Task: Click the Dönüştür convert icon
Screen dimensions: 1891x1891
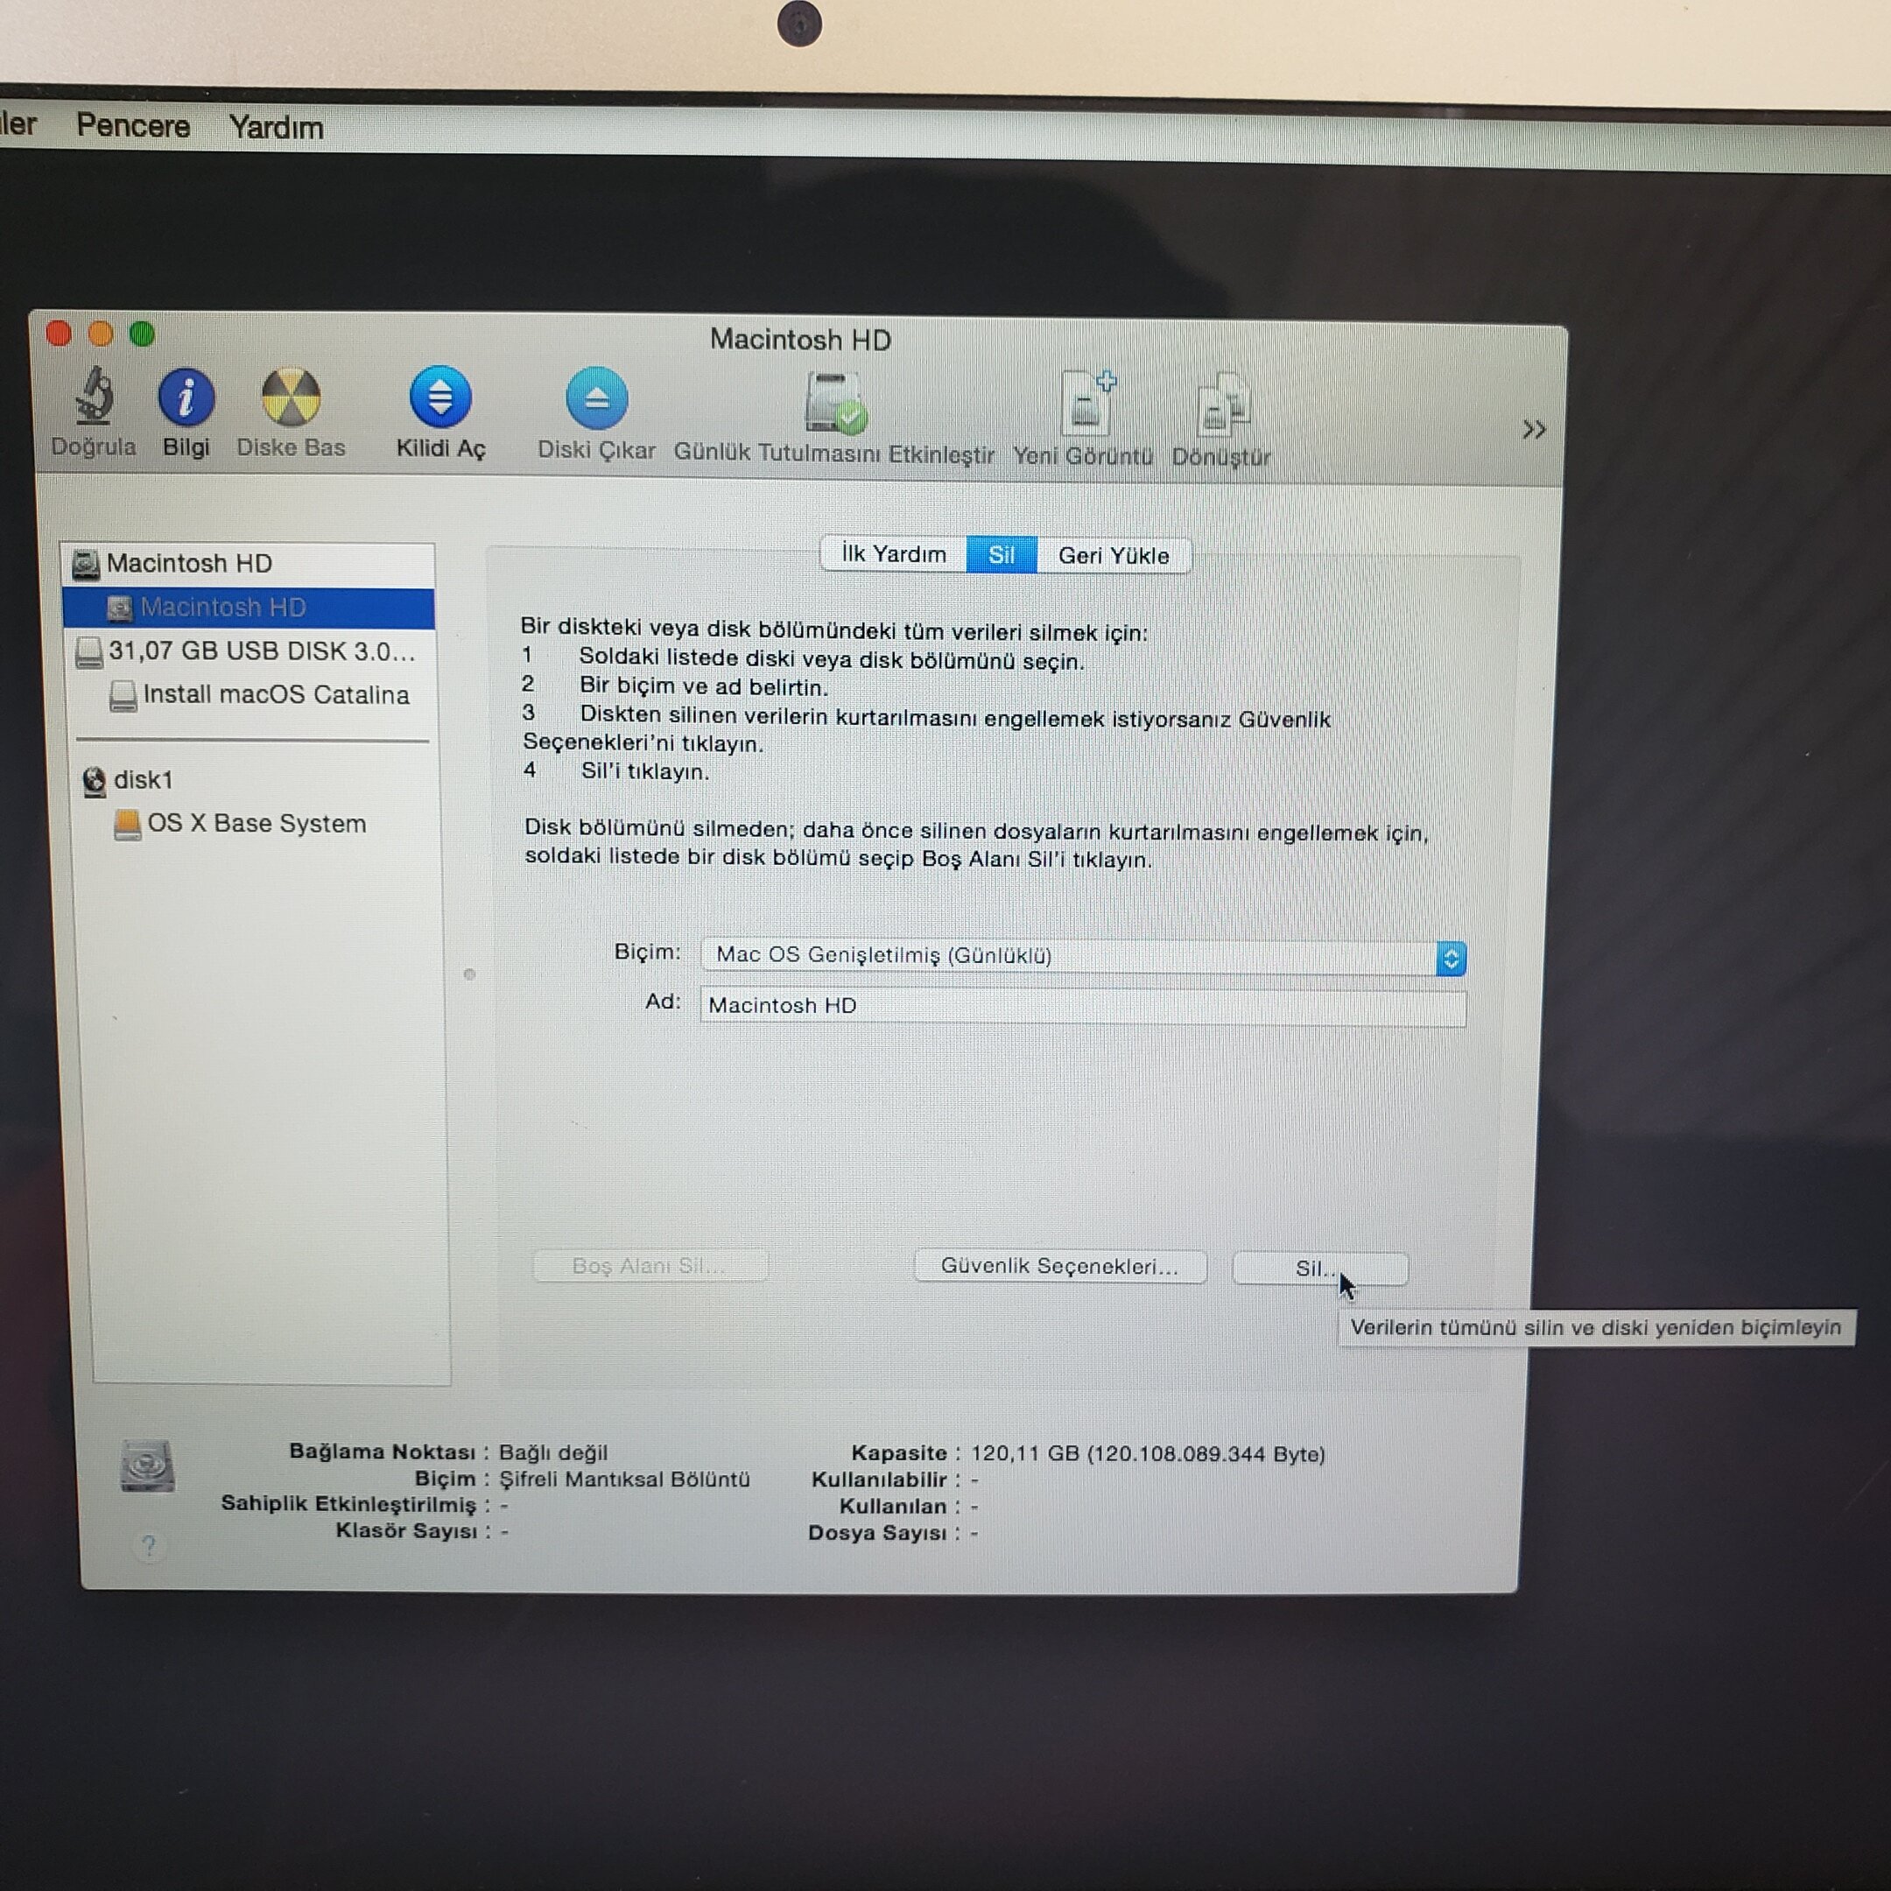Action: [1222, 406]
